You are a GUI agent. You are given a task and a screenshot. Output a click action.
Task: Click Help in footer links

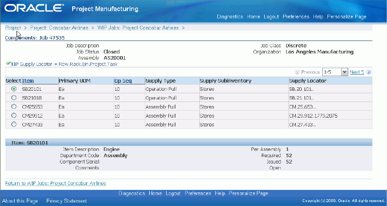pos(220,193)
